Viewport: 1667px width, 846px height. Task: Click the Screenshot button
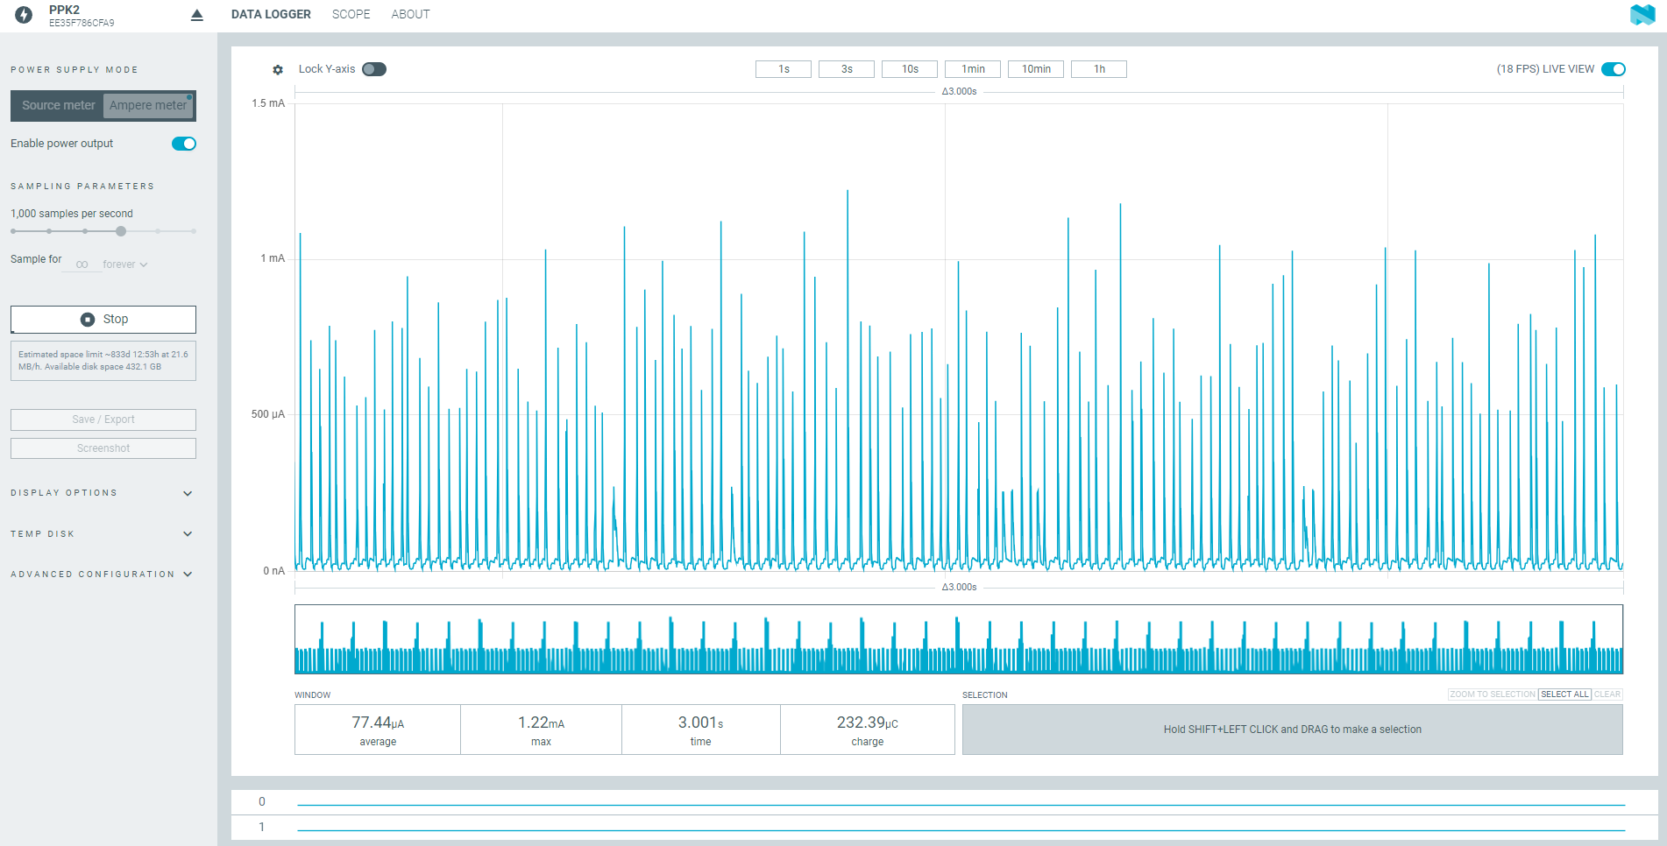pyautogui.click(x=103, y=448)
